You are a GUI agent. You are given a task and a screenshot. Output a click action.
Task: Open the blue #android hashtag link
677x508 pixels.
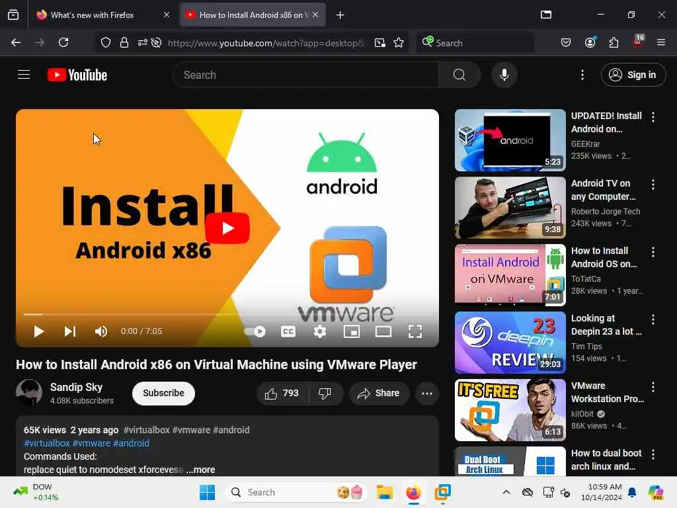[131, 443]
